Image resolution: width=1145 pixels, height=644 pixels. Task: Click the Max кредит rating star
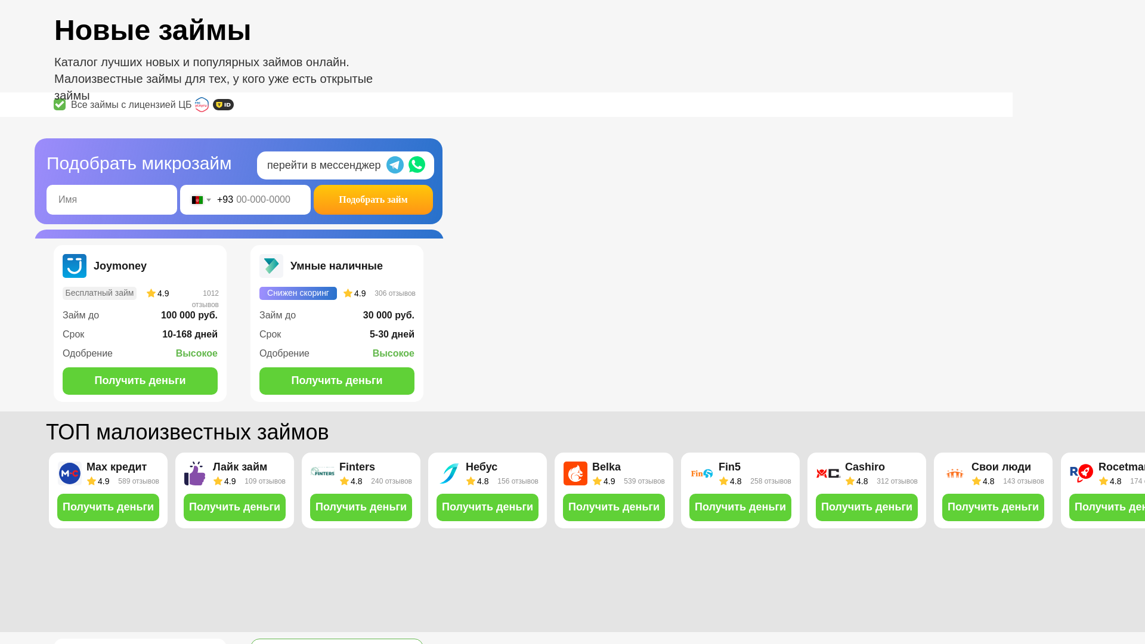tap(91, 481)
